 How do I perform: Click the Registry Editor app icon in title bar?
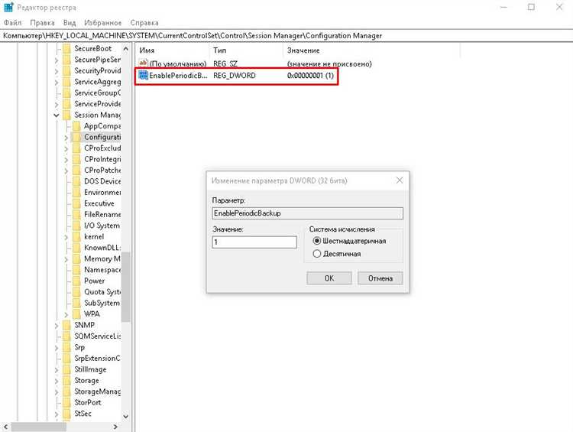pyautogui.click(x=8, y=8)
